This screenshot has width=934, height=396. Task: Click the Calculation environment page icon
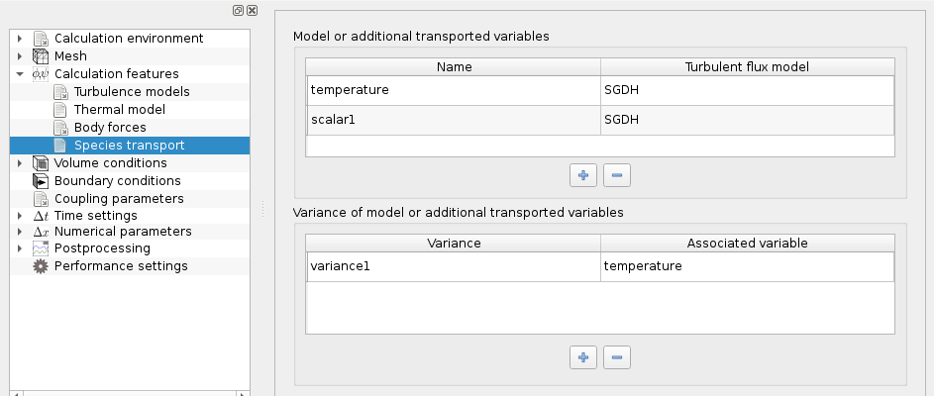(41, 39)
